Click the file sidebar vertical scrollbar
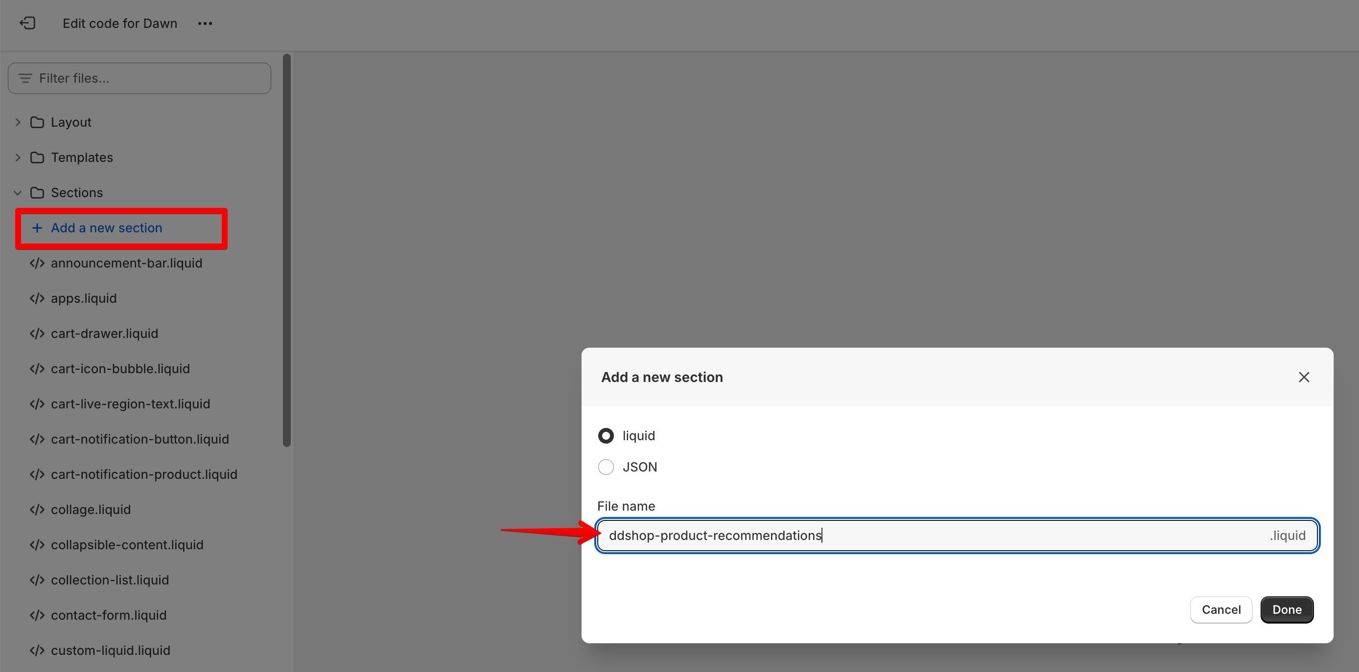The width and height of the screenshot is (1359, 672). [287, 250]
